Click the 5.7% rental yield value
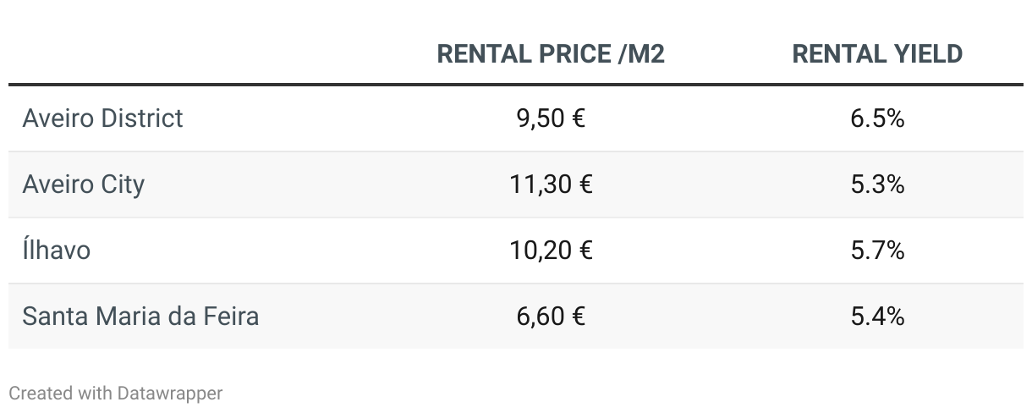1032x413 pixels. [877, 251]
